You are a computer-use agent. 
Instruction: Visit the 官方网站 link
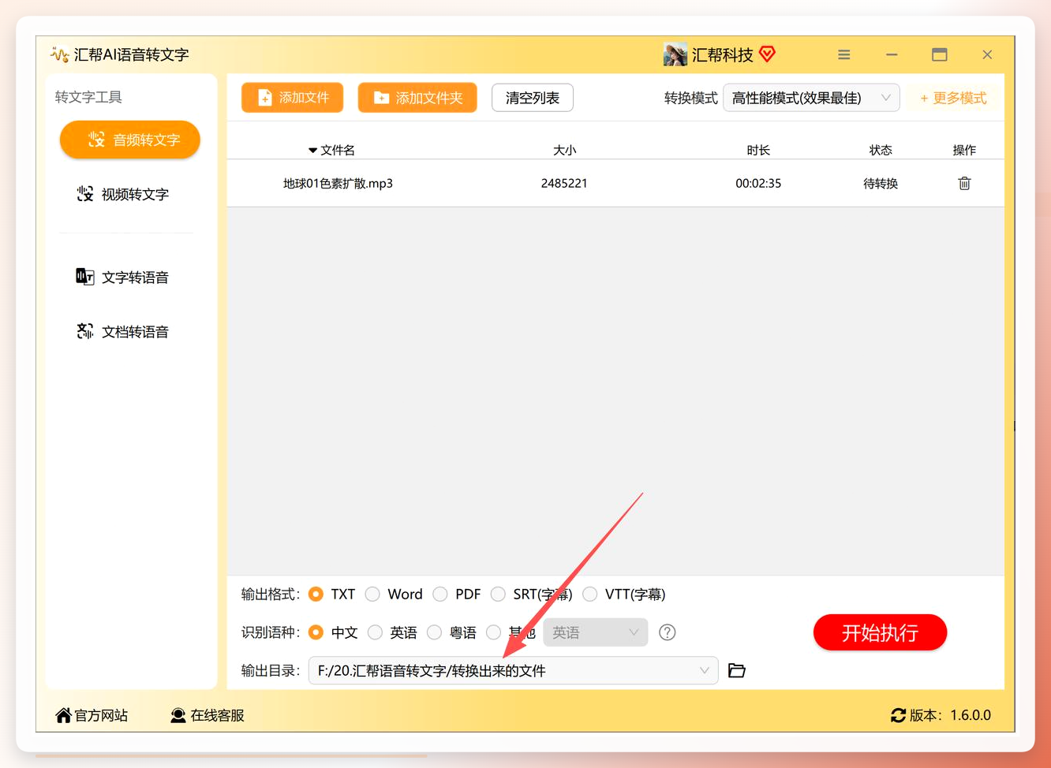point(92,715)
